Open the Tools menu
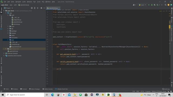The height and width of the screenshot is (97, 173). point(39,2)
